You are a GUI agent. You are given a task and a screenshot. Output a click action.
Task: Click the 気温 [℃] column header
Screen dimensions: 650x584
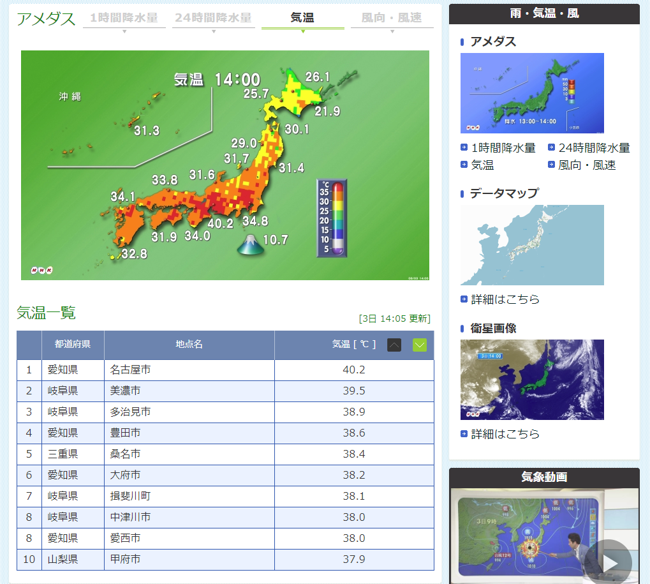click(x=354, y=344)
